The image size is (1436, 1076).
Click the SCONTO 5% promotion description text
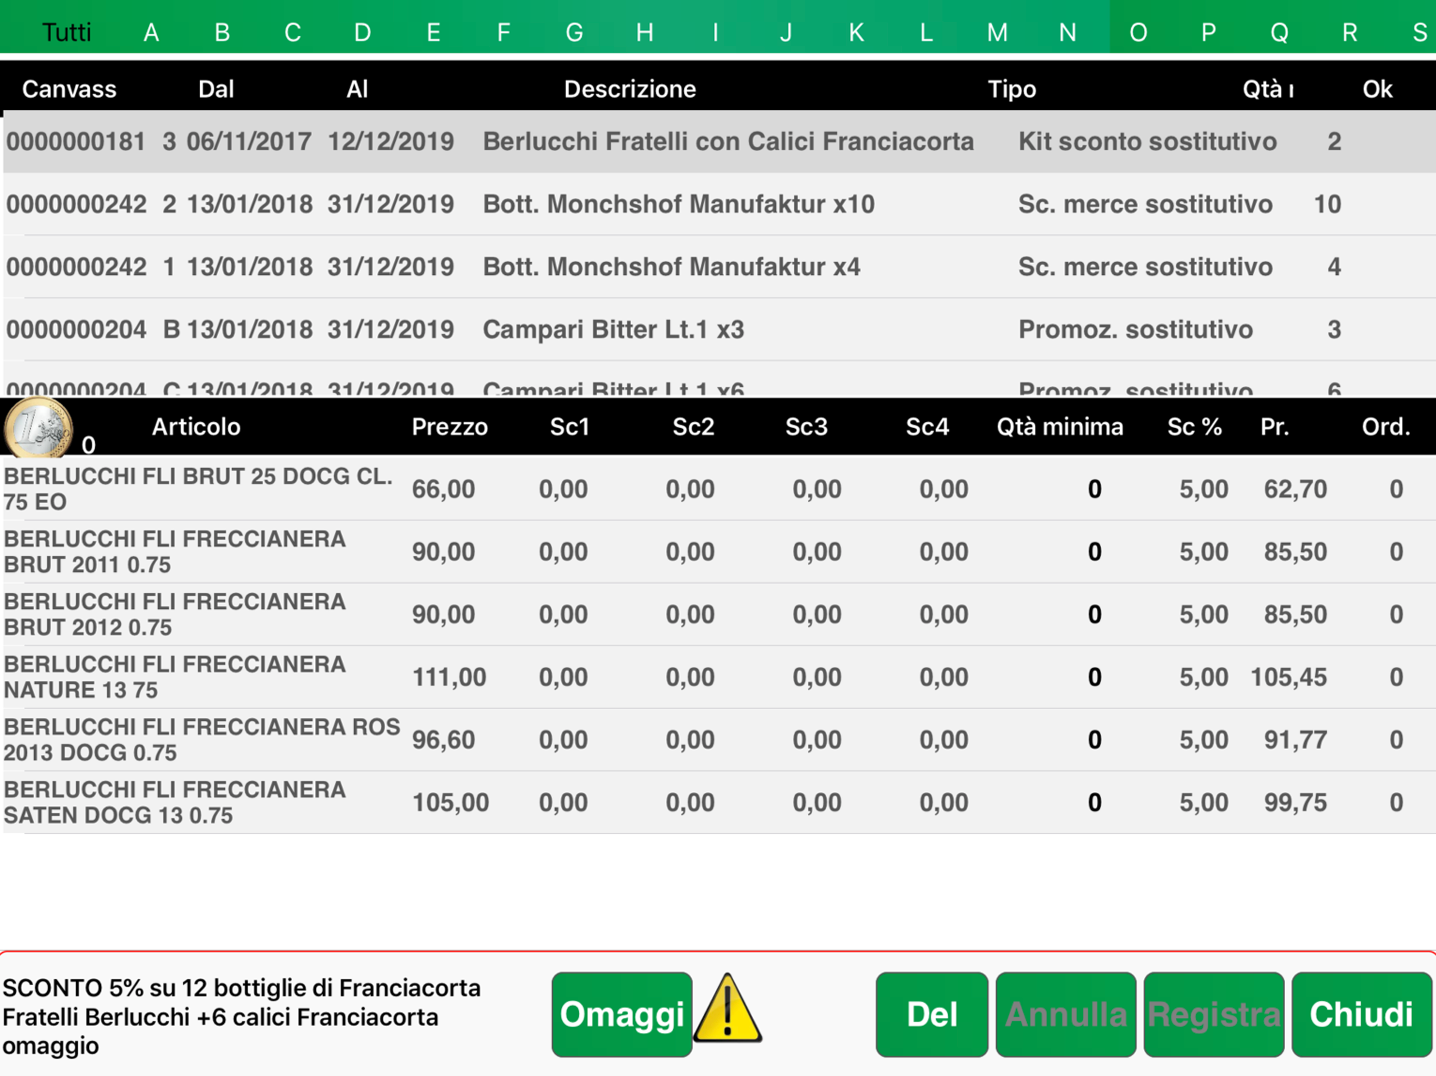point(241,1016)
